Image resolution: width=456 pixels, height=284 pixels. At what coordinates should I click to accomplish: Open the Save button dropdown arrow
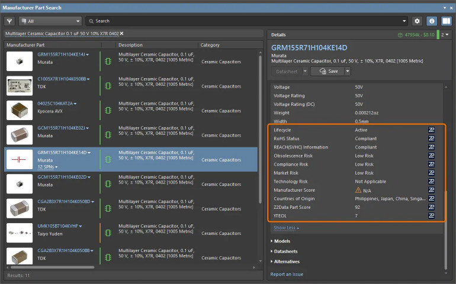pos(348,71)
